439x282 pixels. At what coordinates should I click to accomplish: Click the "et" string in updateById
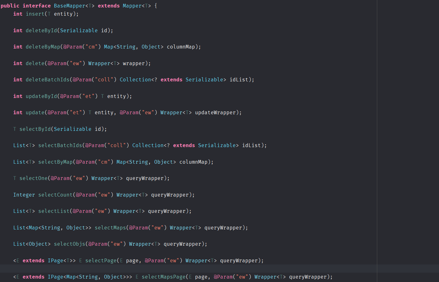[88, 96]
